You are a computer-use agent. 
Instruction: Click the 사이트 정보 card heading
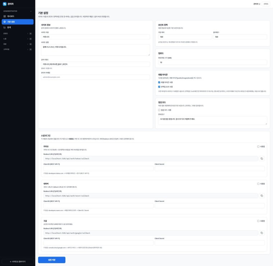46,25
